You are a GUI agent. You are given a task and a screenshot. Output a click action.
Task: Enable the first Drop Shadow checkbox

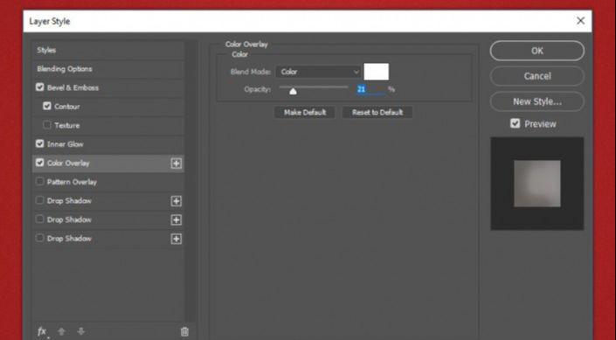pyautogui.click(x=39, y=200)
